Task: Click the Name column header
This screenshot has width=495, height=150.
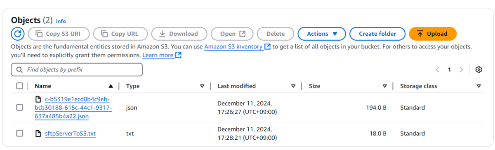Action: point(43,86)
